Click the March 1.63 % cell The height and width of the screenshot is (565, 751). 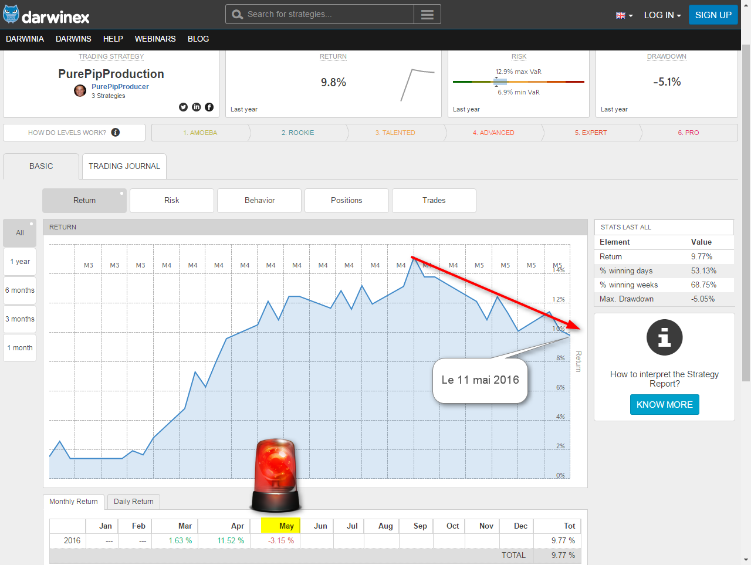coord(175,541)
